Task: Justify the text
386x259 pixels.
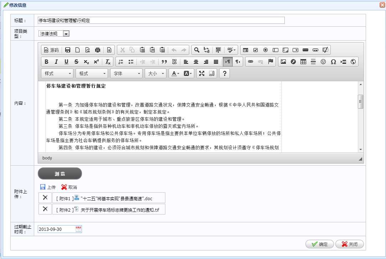Action: [216, 62]
